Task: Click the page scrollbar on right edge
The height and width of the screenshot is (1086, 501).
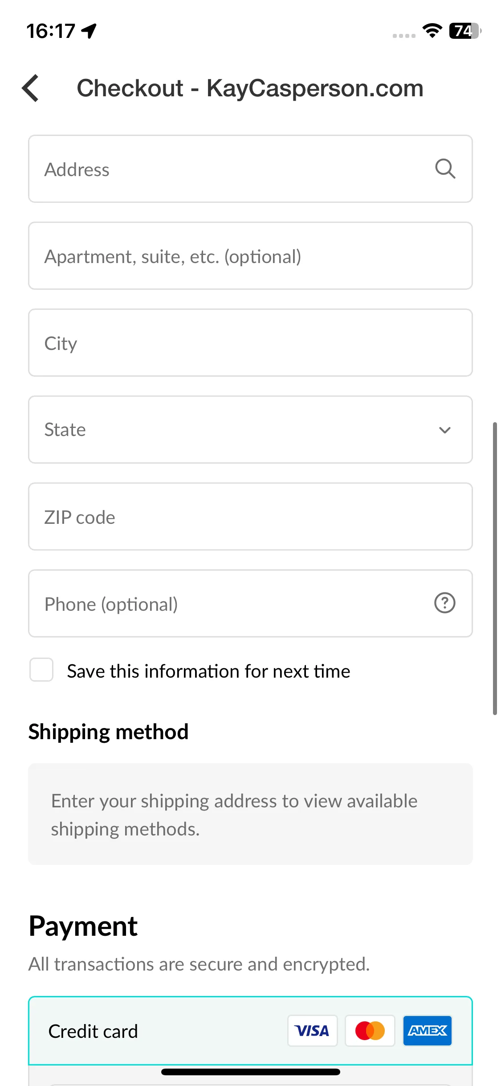Action: (495, 568)
